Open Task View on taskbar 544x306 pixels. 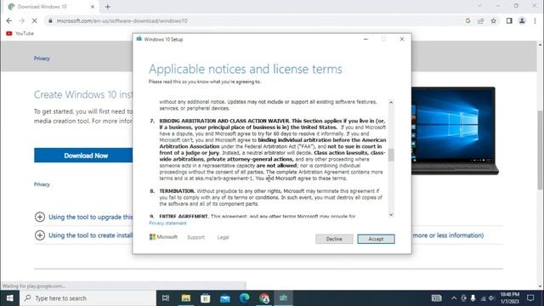click(x=166, y=298)
